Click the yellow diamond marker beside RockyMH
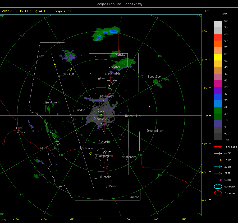Screen dimensions: 238x223 tap(71, 69)
